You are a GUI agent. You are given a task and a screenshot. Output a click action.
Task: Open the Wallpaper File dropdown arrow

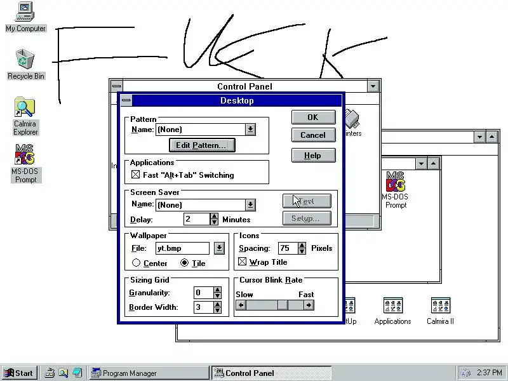pyautogui.click(x=219, y=248)
